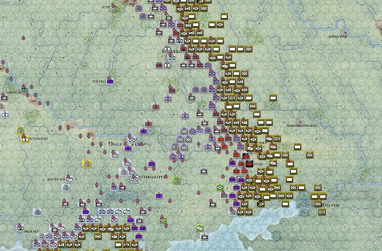Pick the yellow HQ stack north of Krivoi Rog
Screen dimensions: 382x251
point(87,165)
